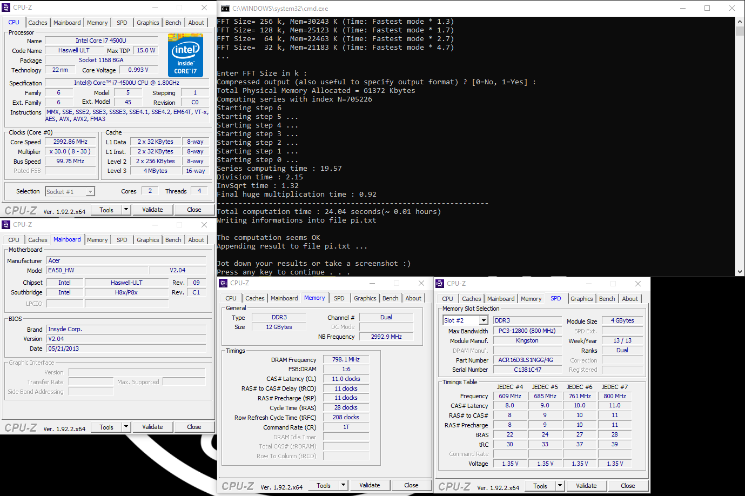The image size is (745, 496).
Task: Switch to CPU tab in the SPD window
Action: 447,299
